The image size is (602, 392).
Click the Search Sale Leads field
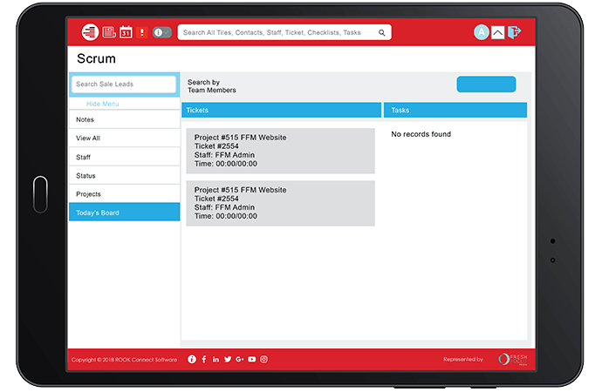[x=123, y=84]
